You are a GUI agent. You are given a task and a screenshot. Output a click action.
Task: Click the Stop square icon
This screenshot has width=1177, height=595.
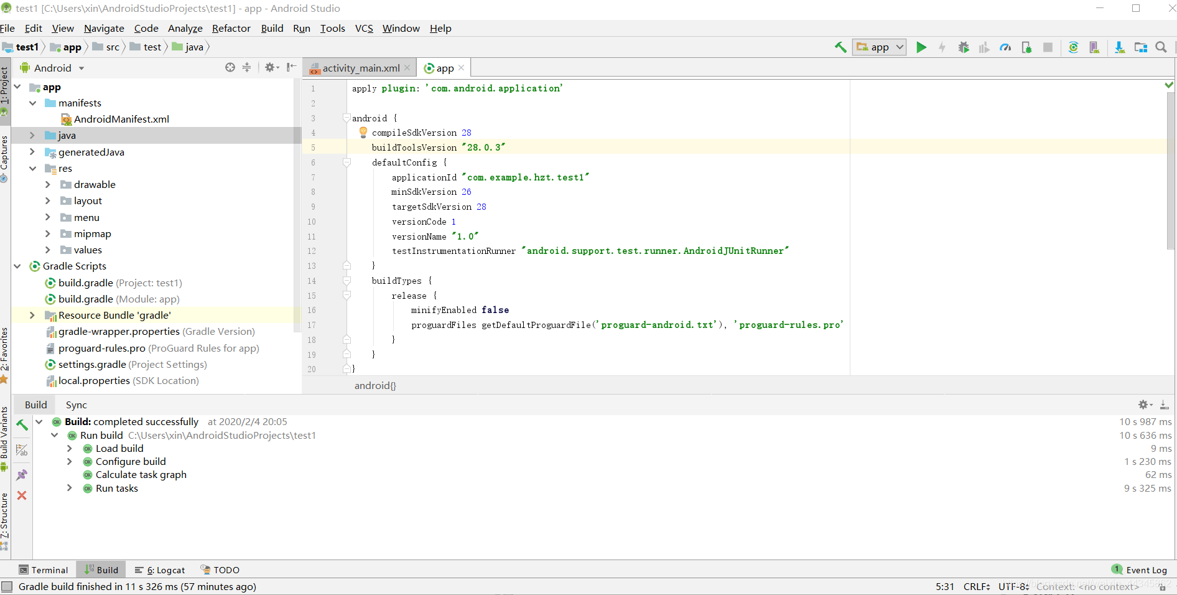pos(1048,47)
